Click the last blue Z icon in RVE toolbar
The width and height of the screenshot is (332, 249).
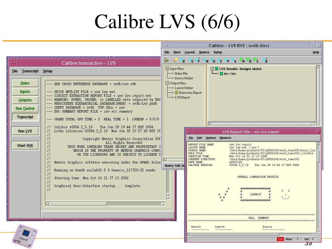(x=265, y=61)
